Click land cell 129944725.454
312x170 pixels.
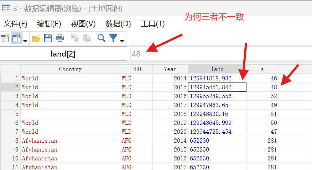pos(217,132)
